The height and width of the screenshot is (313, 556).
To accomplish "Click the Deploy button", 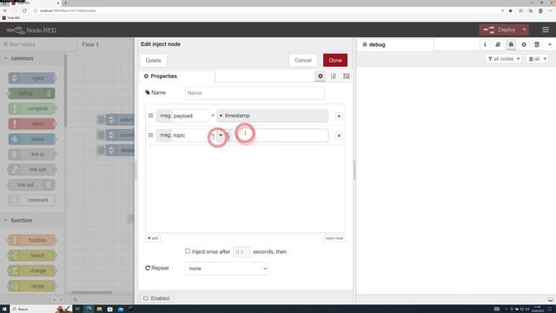I will 500,30.
